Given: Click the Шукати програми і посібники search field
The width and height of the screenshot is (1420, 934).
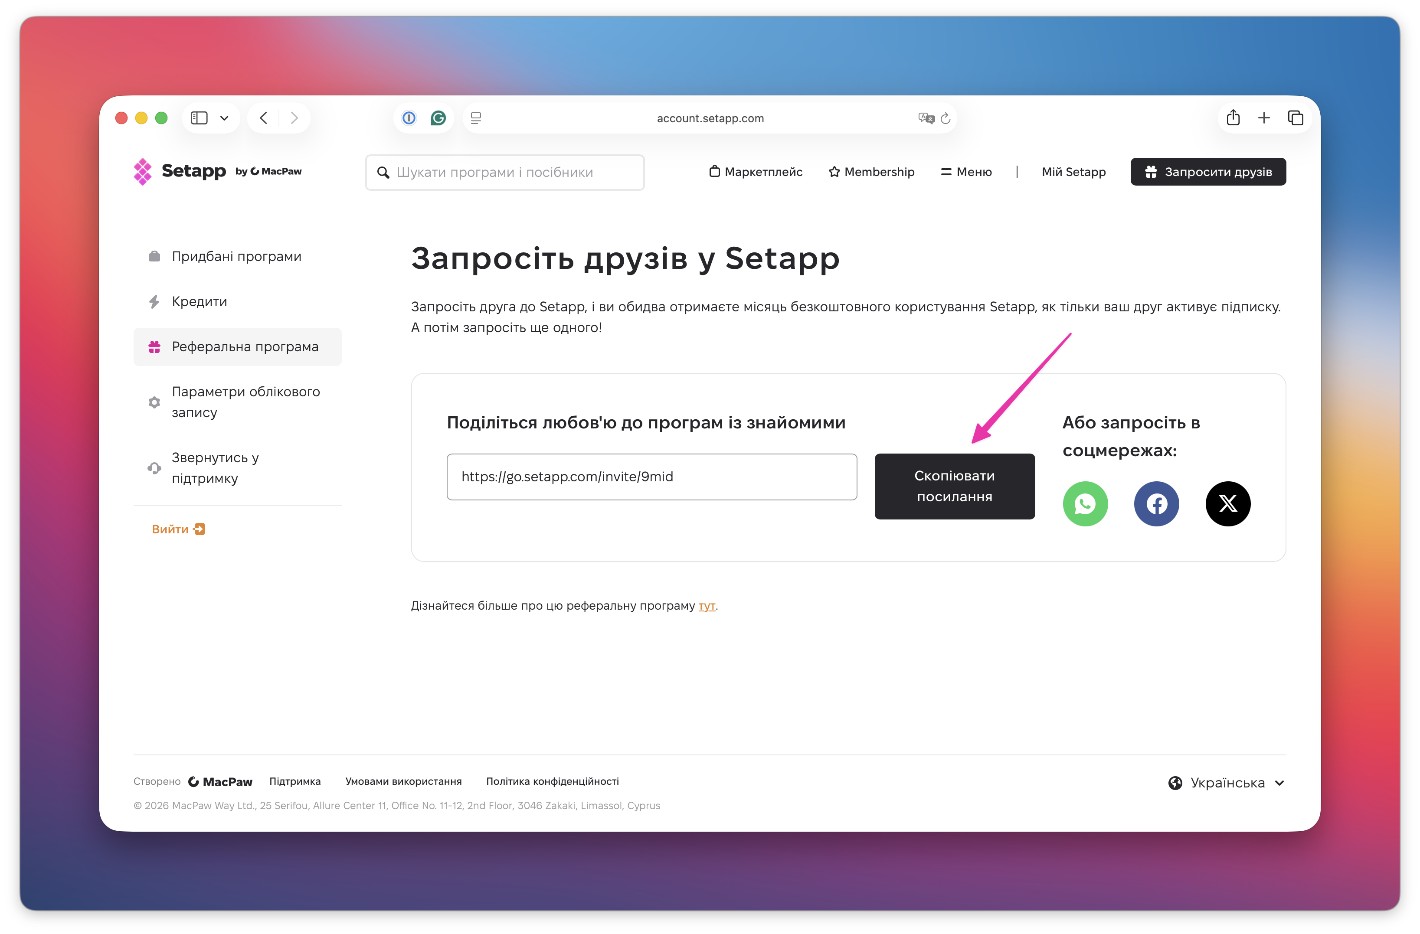Looking at the screenshot, I should [x=505, y=173].
